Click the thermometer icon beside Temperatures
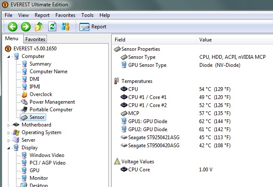This screenshot has width=273, height=187. pos(117,81)
